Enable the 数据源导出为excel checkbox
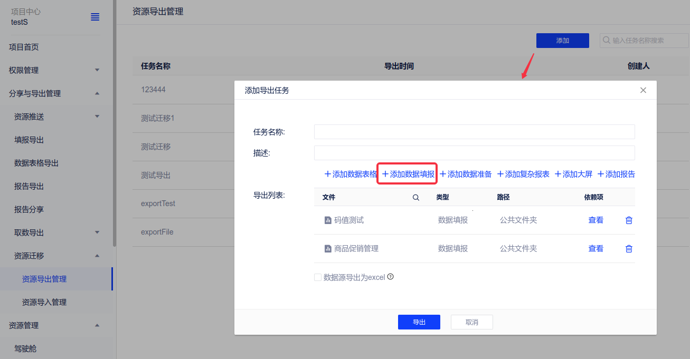 318,277
